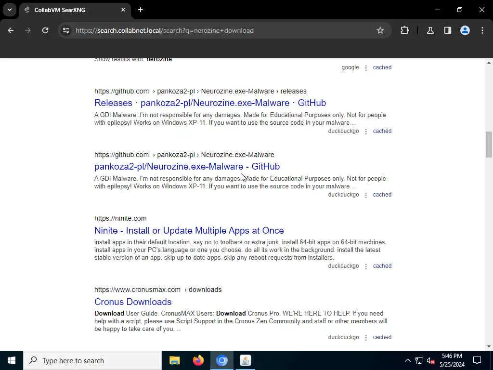Open options dots for Releases GitHub result
The height and width of the screenshot is (370, 493).
click(x=366, y=131)
